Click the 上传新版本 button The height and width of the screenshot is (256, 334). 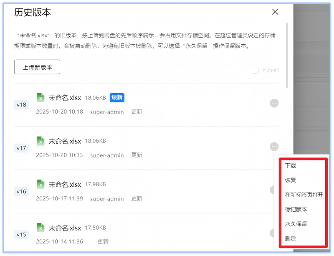tap(37, 67)
